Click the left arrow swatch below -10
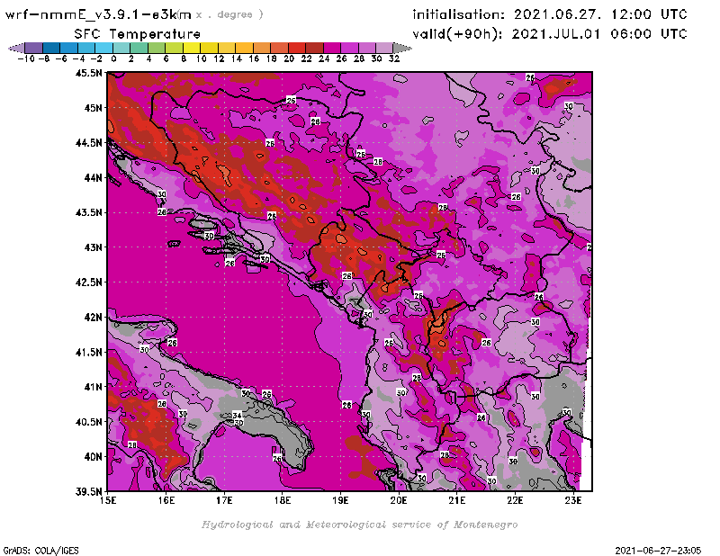 tap(16, 48)
